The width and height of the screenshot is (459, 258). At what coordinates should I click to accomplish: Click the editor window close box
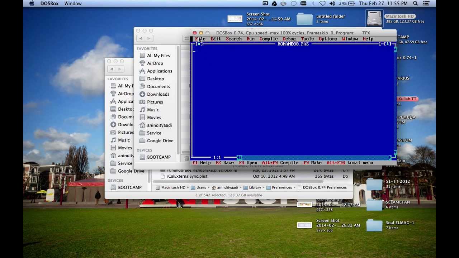point(199,44)
